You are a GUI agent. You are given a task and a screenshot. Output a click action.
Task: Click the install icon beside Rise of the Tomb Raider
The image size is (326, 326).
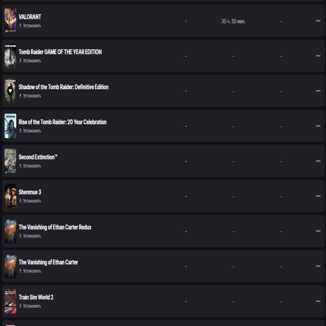[x=20, y=131]
